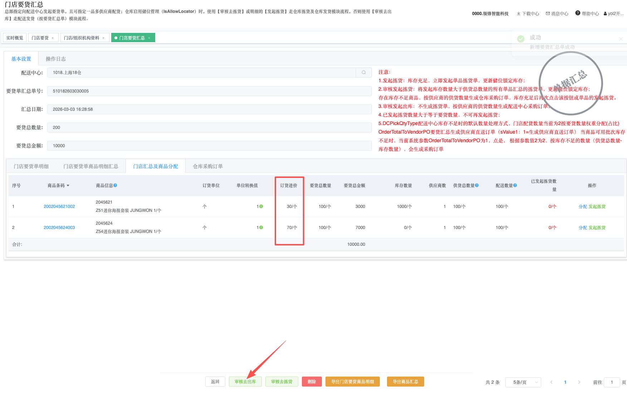Click the 商品信息 column help icon
Image resolution: width=627 pixels, height=393 pixels.
tap(115, 185)
